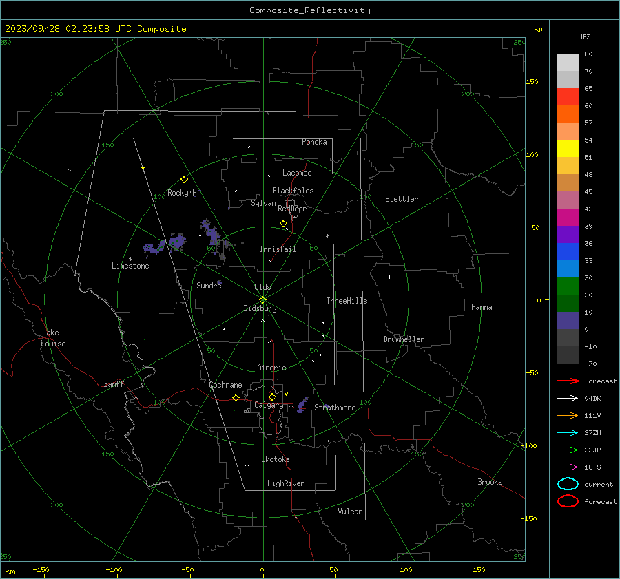The width and height of the screenshot is (620, 579).
Task: Click the yellow diamond marker below RedDeer
Action: pyautogui.click(x=284, y=224)
